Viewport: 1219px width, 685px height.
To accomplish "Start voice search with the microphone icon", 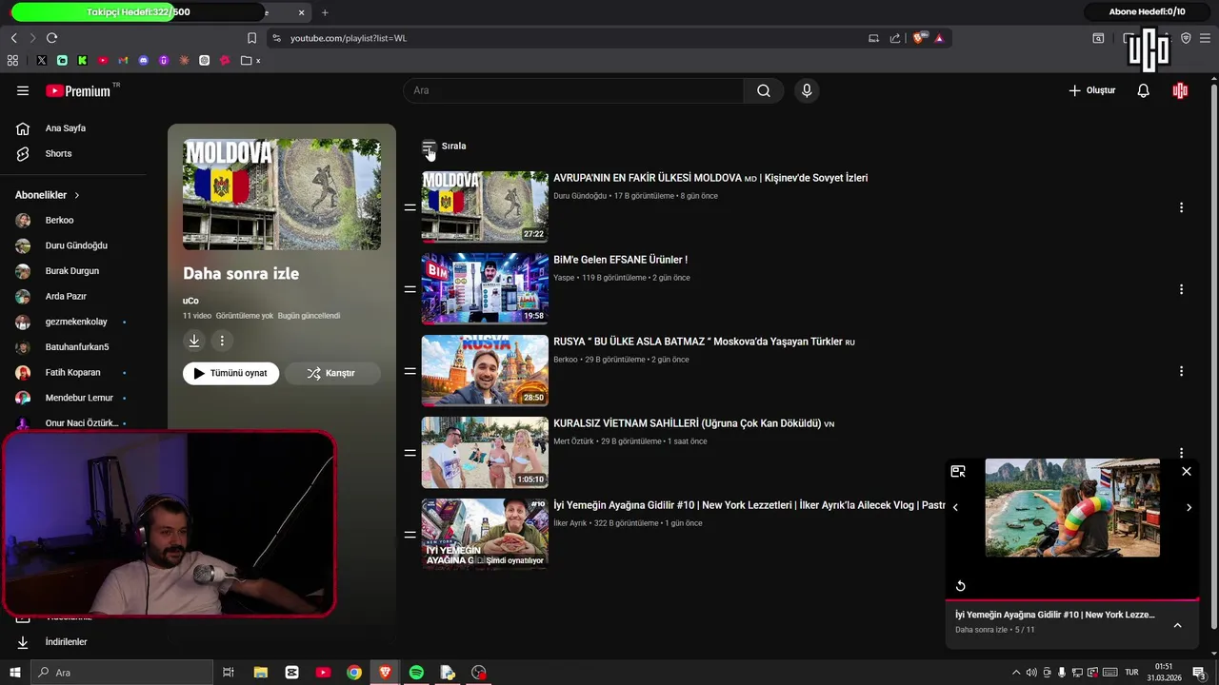I will pos(807,90).
